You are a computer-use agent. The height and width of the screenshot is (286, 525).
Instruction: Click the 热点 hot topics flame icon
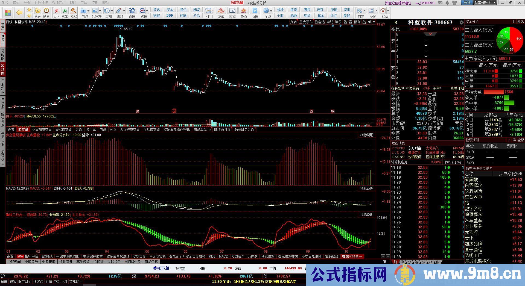(243, 11)
